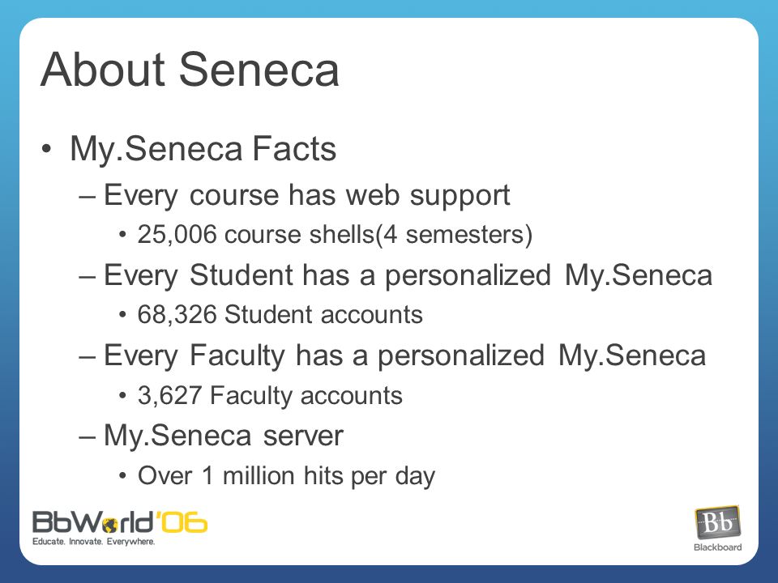This screenshot has height=583, width=778.
Task: Click the Blackboard Bb logo icon
Action: pyautogui.click(x=718, y=523)
